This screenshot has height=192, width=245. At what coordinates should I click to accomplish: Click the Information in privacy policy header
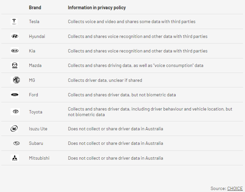coord(97,8)
